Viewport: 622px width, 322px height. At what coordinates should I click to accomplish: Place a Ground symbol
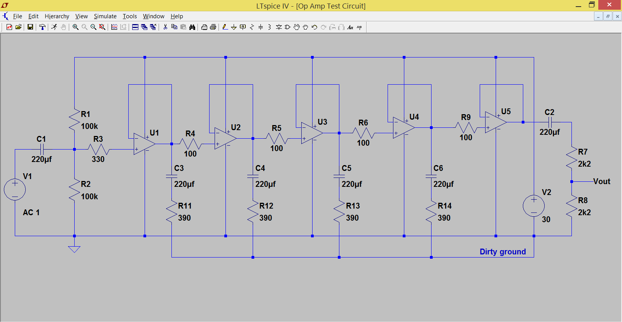[234, 27]
